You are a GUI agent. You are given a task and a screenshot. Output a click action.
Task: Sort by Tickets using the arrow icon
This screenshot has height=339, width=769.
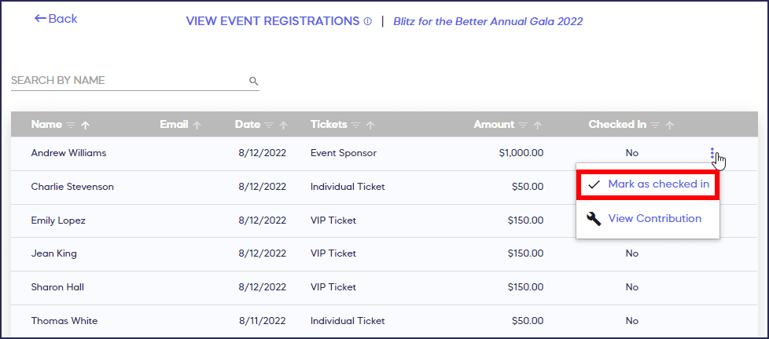pos(370,125)
